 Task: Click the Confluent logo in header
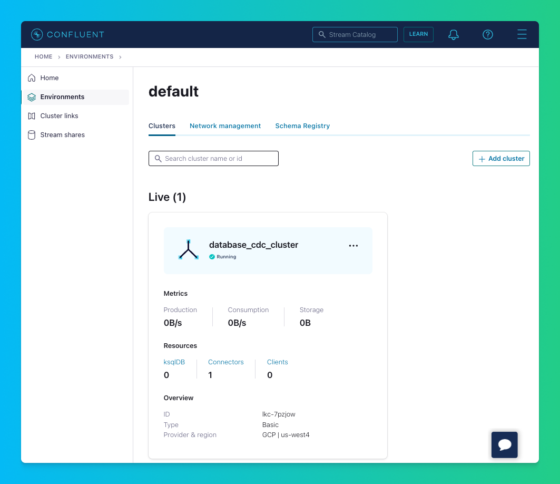point(67,35)
